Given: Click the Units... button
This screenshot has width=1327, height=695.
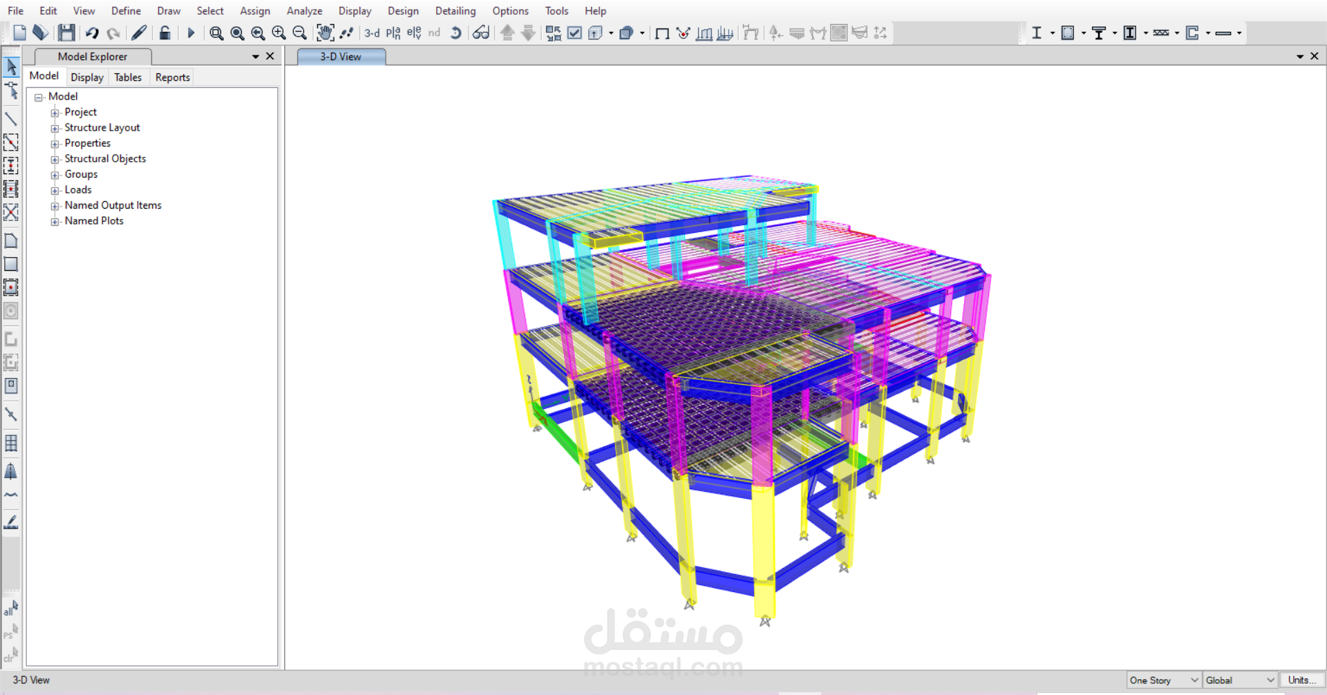Looking at the screenshot, I should click(x=1302, y=680).
